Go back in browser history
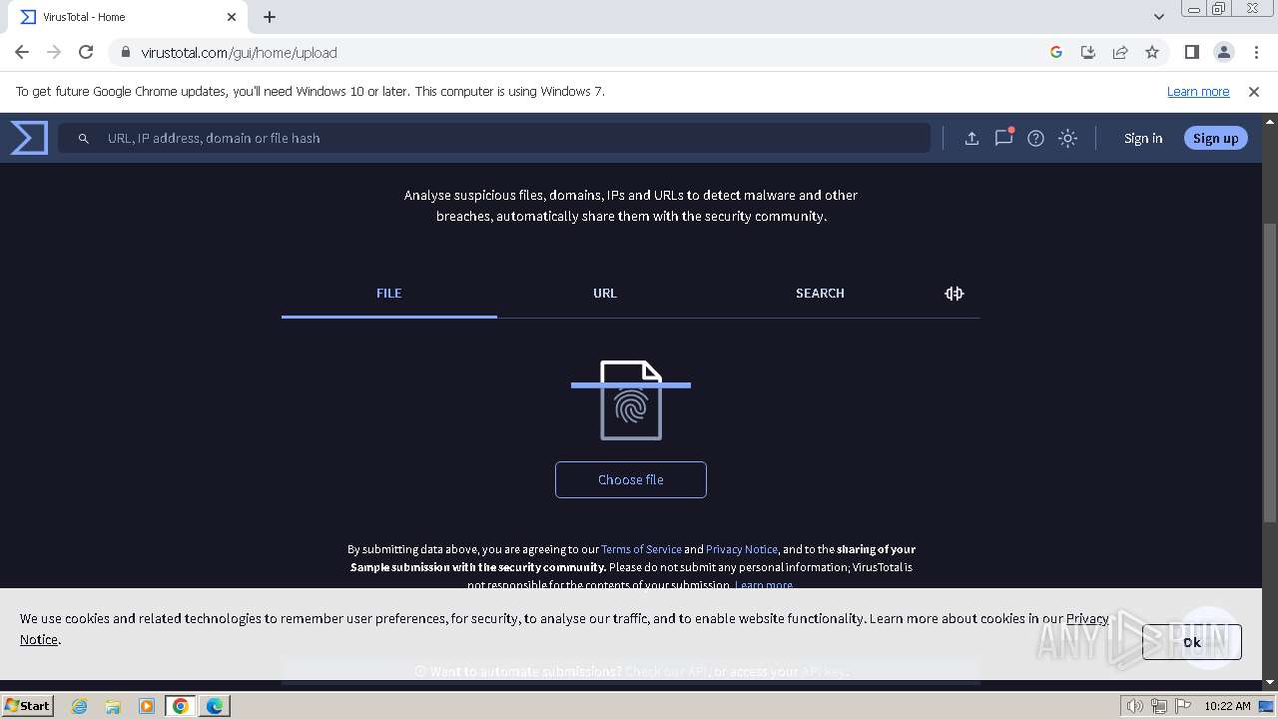This screenshot has width=1278, height=719. (22, 52)
